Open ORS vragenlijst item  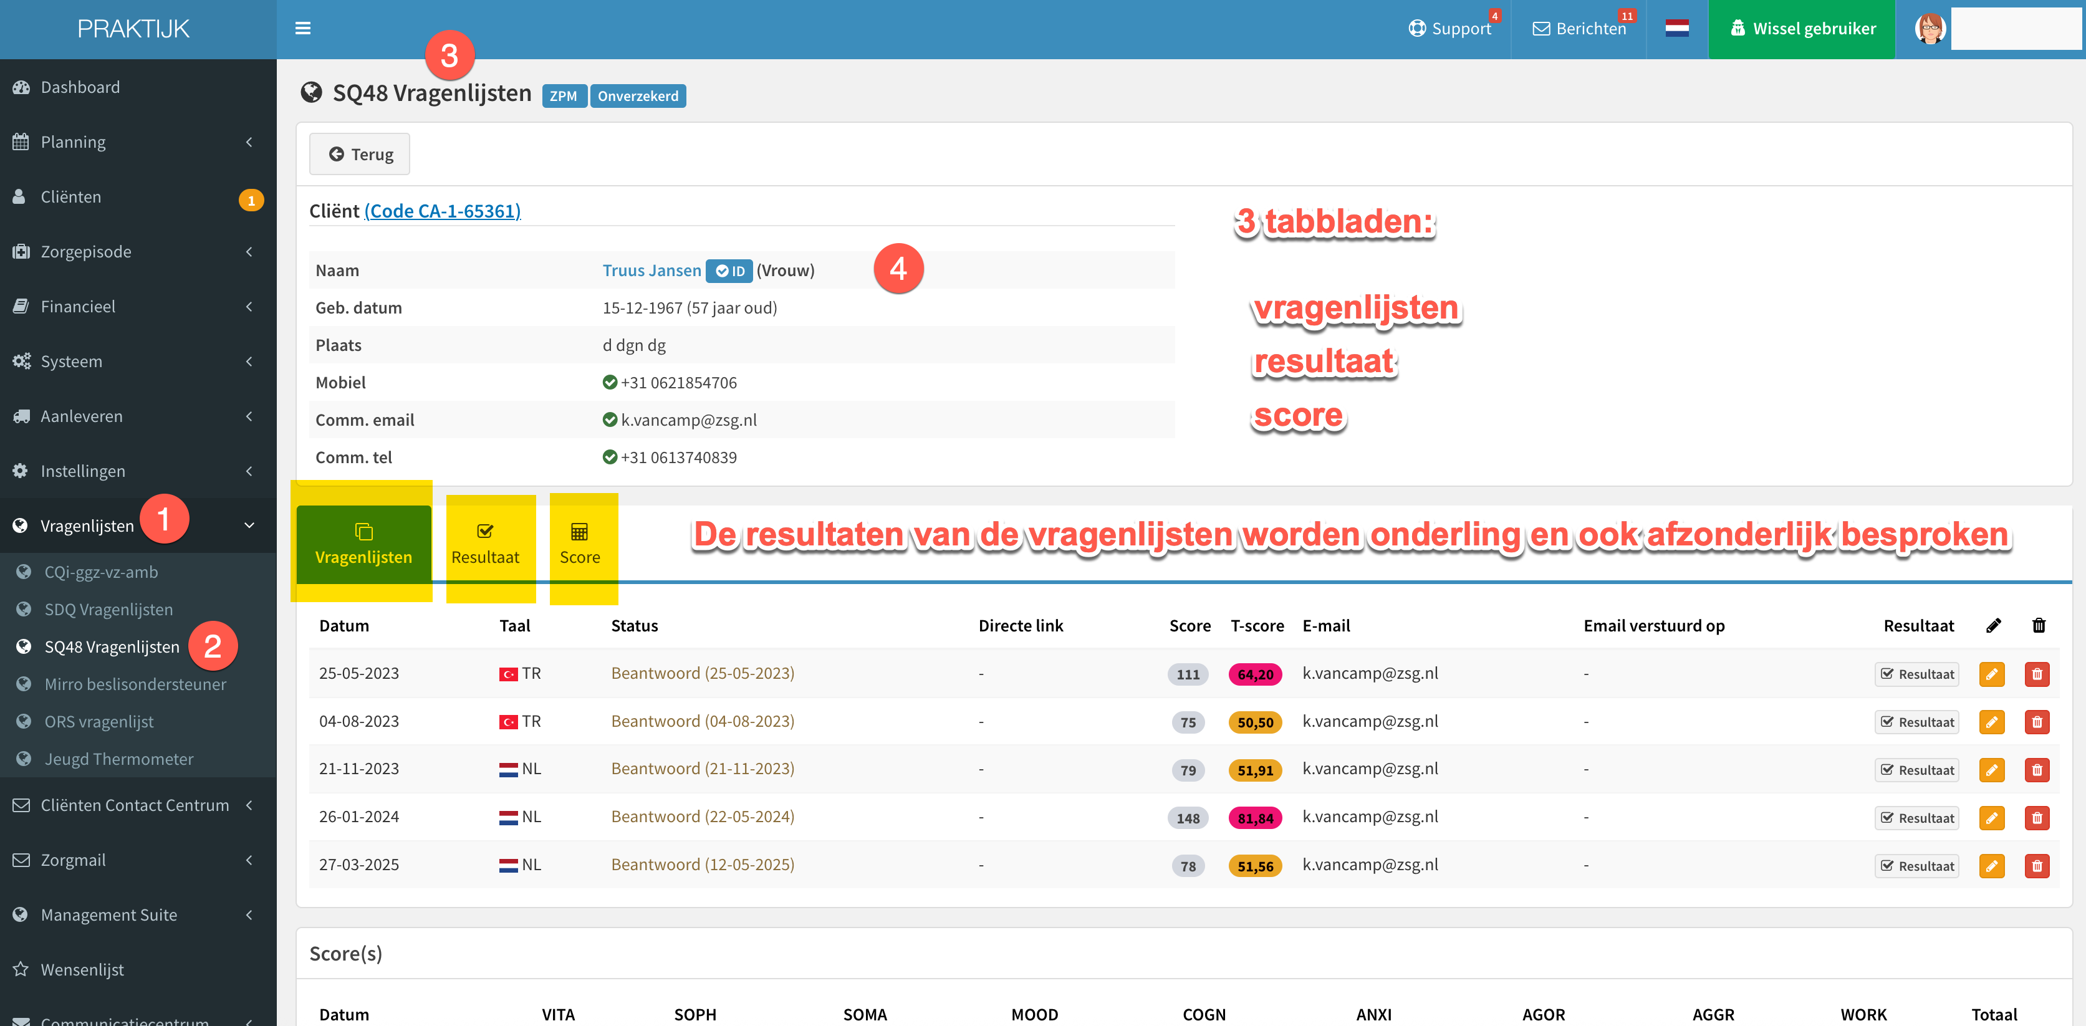99,722
